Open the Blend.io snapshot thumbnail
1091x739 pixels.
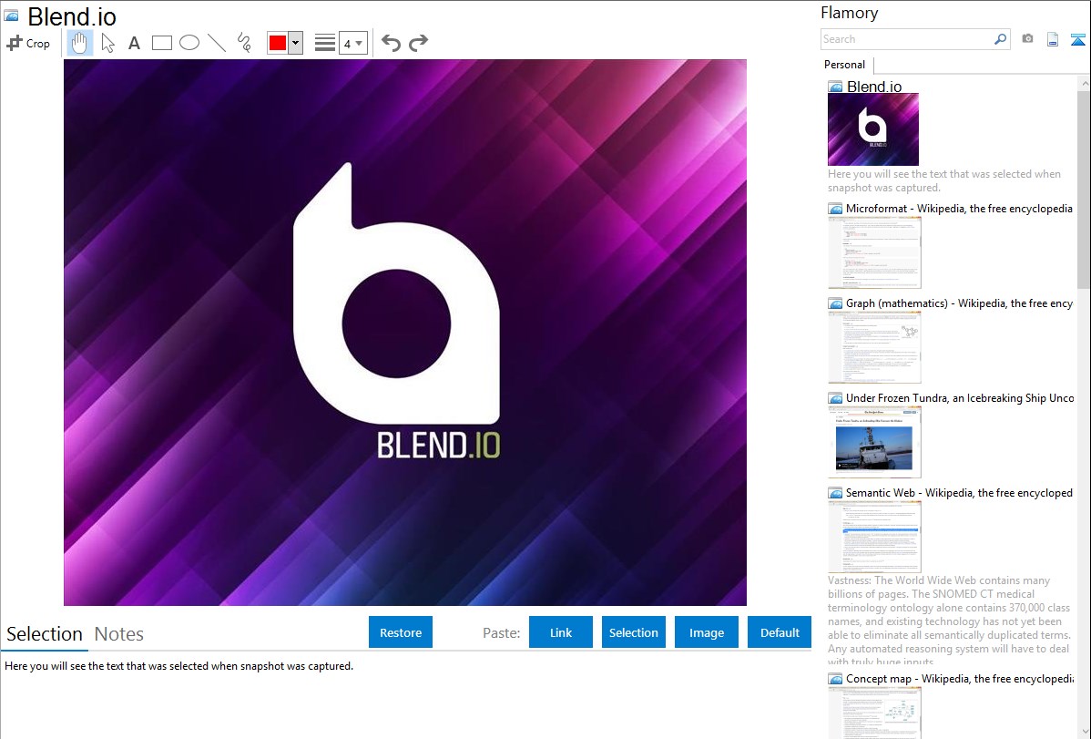click(x=873, y=129)
